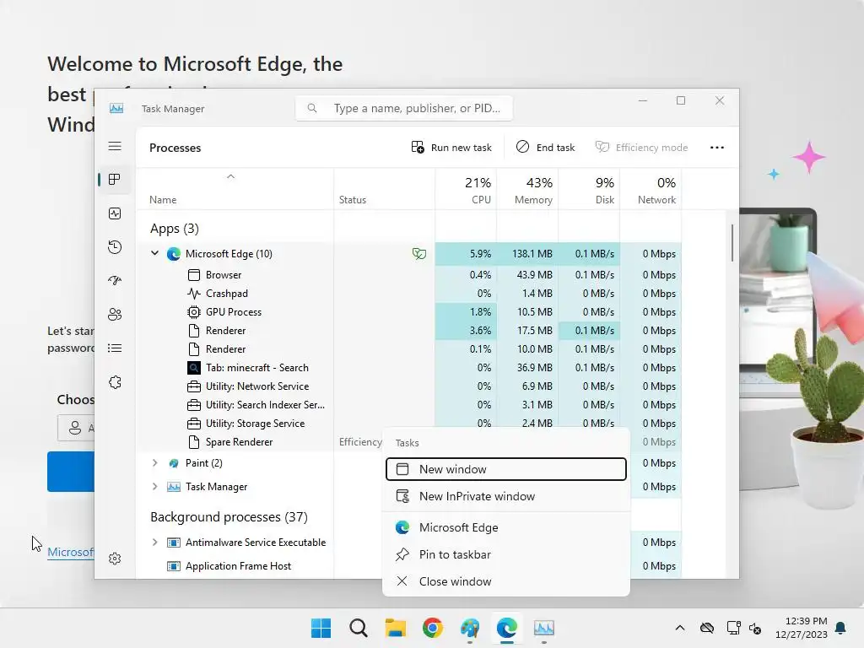The image size is (864, 648).
Task: Click the Utility: Network Service briefcase icon
Action: [194, 386]
